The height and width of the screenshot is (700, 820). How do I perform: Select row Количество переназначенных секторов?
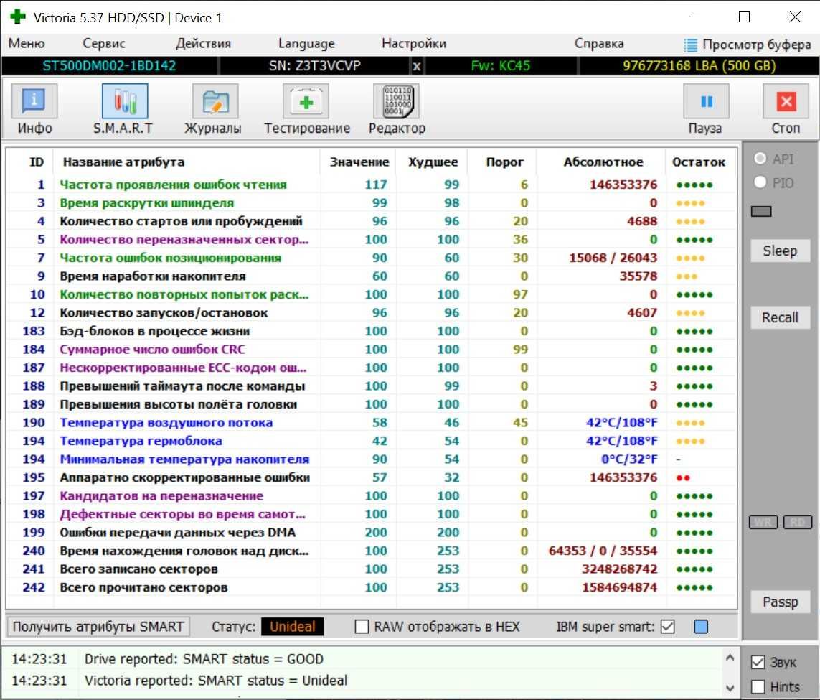(x=372, y=240)
